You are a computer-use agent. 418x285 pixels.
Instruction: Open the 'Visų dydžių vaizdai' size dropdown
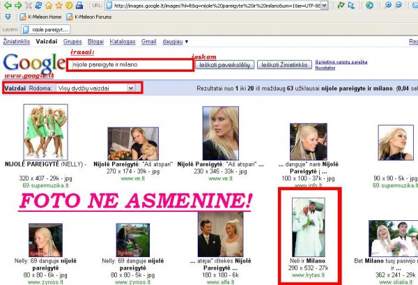click(x=95, y=88)
